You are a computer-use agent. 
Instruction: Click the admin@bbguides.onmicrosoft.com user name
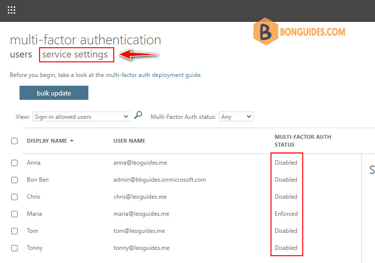(x=160, y=180)
